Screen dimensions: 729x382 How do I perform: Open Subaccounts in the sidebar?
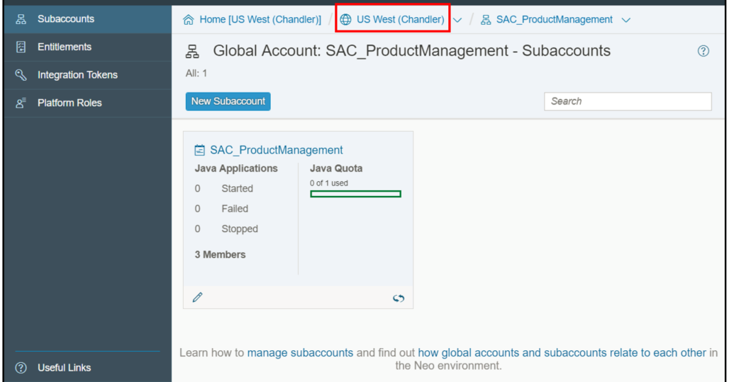(x=87, y=19)
